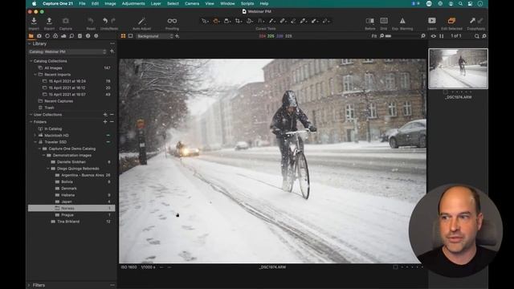Collapse Recent Imports group

click(x=35, y=75)
